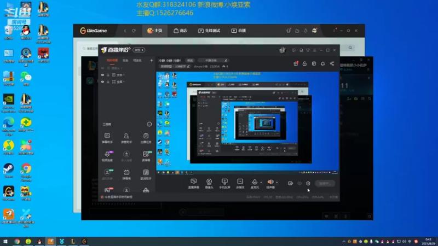Screen dimensions: 438x246
Task: Open WeGame 直播 tab
Action: [x=238, y=31]
